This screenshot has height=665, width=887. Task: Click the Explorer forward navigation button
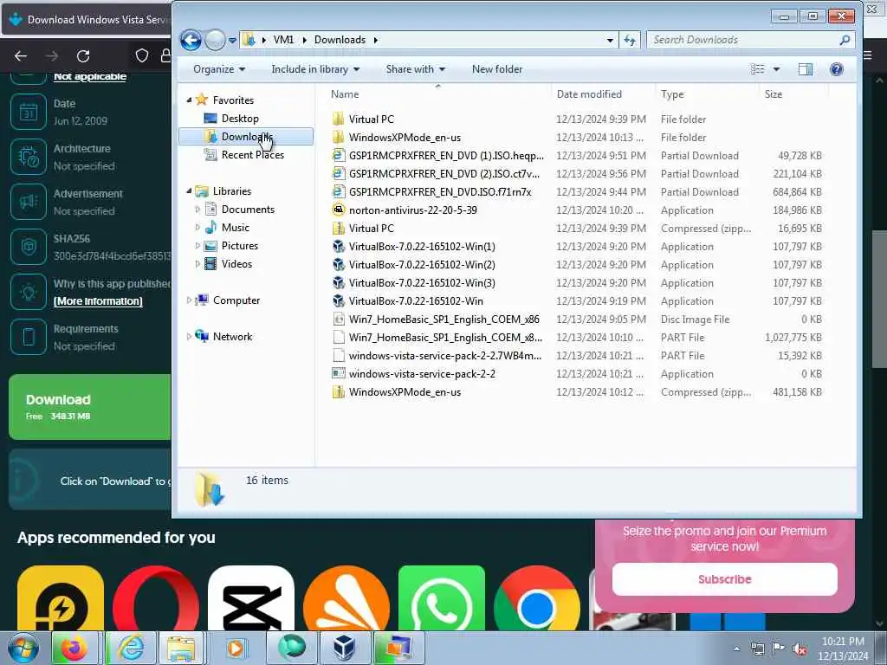click(x=215, y=40)
